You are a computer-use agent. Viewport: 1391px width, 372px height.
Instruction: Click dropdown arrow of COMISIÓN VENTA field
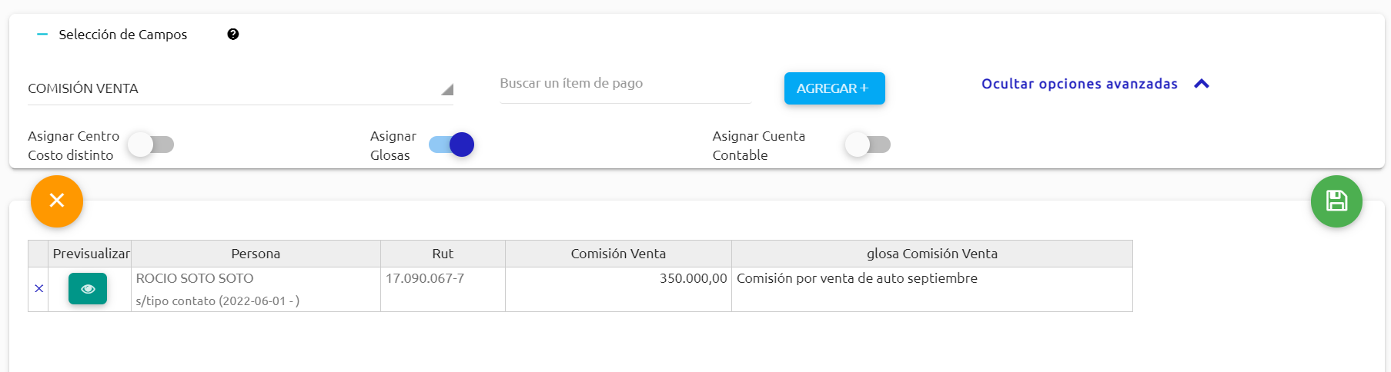click(x=447, y=89)
